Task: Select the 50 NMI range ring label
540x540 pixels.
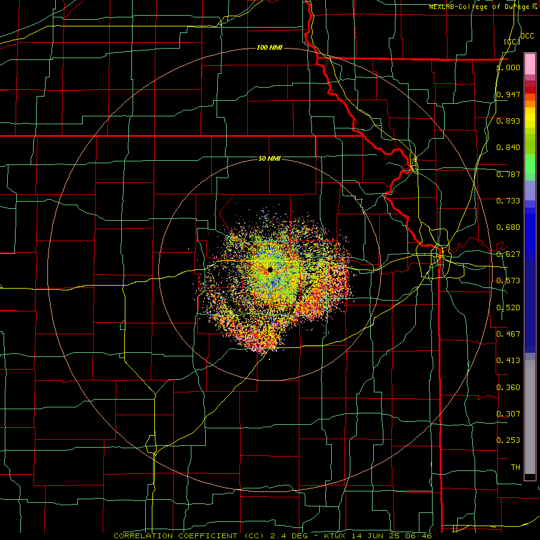Action: (269, 158)
